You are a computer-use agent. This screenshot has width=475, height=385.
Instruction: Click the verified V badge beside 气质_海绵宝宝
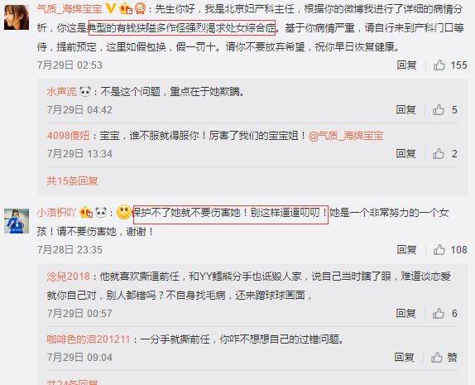(x=111, y=8)
